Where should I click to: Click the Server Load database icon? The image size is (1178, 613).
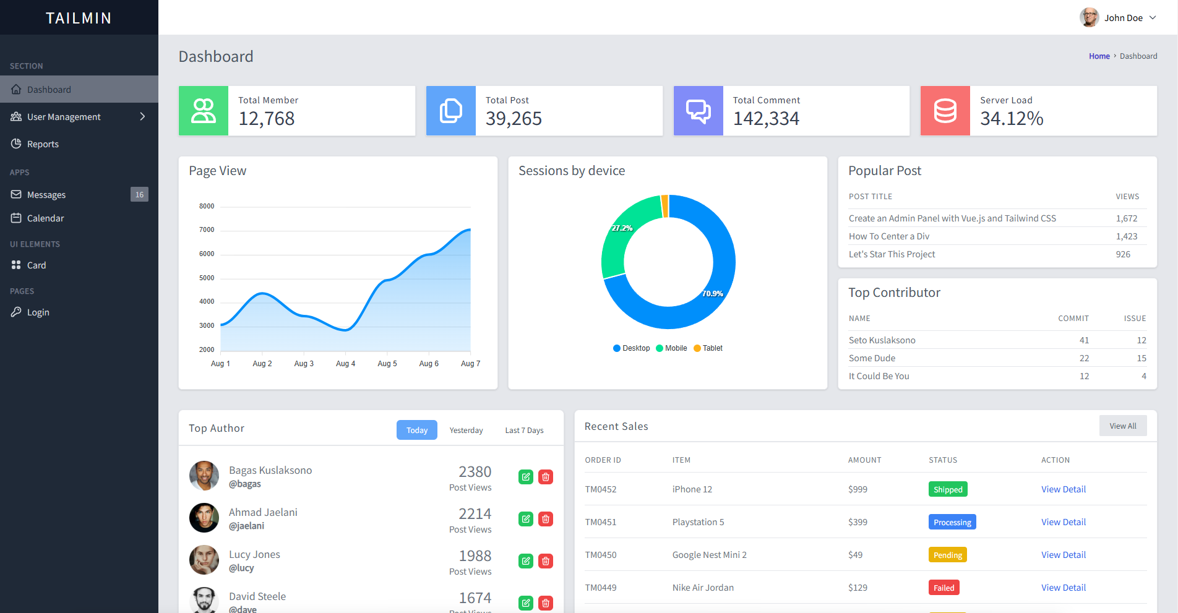pos(945,111)
